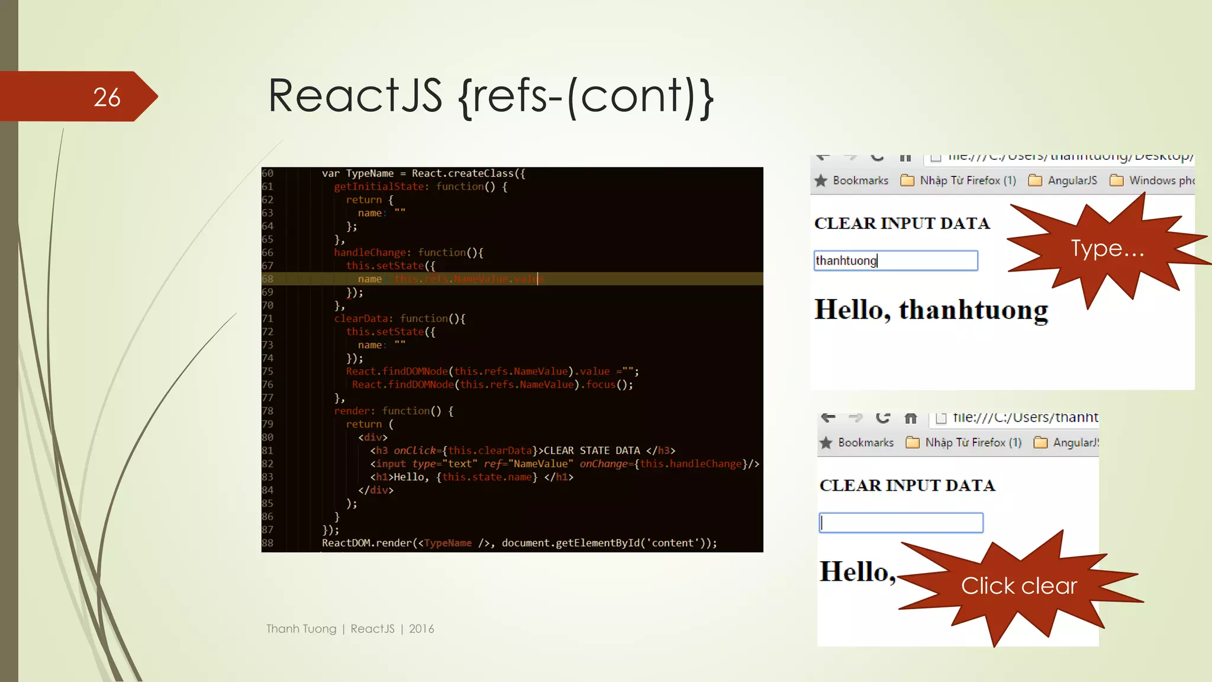Click the slide number 26 badge
The width and height of the screenshot is (1212, 682).
107,97
